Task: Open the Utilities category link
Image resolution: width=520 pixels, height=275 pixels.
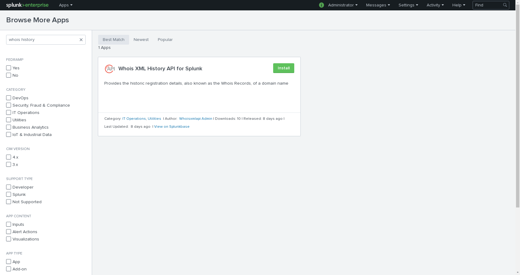Action: [154, 119]
